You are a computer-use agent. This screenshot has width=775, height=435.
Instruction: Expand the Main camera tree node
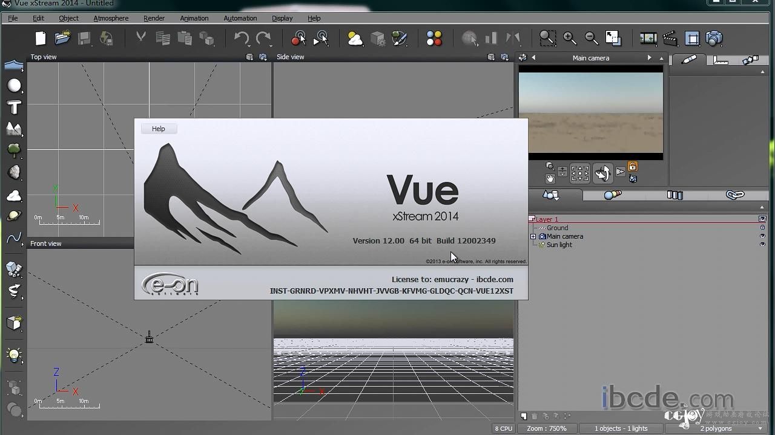pyautogui.click(x=533, y=236)
